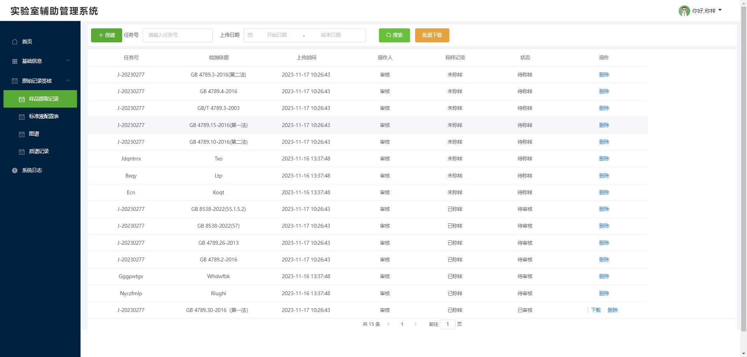This screenshot has height=357, width=747.
Task: Open the 系统日志 menu item
Action: (32, 171)
